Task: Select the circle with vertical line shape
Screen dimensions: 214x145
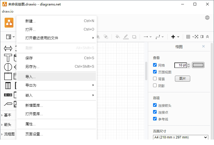Action: click(8, 67)
